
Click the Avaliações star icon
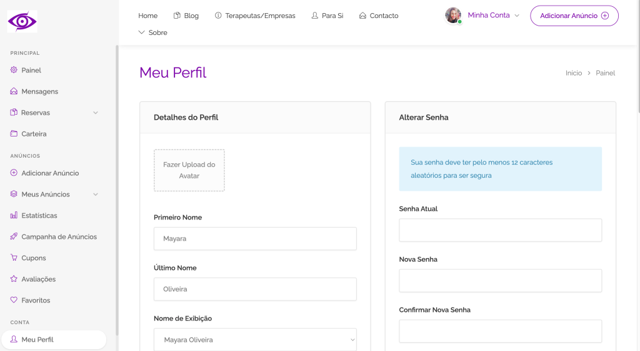tap(14, 279)
